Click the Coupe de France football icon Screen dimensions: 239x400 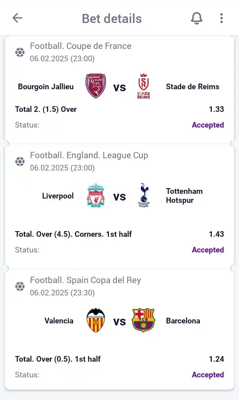click(20, 52)
